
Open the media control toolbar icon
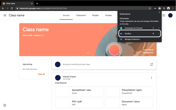point(164,9)
